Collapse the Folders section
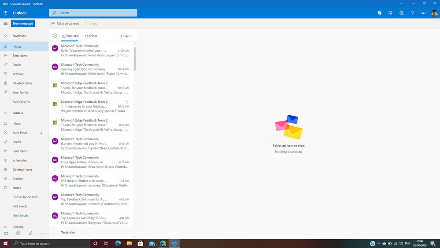This screenshot has width=440, height=248. (5, 113)
